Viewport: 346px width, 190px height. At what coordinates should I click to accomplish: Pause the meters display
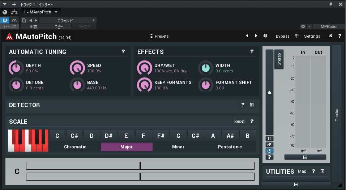click(269, 139)
